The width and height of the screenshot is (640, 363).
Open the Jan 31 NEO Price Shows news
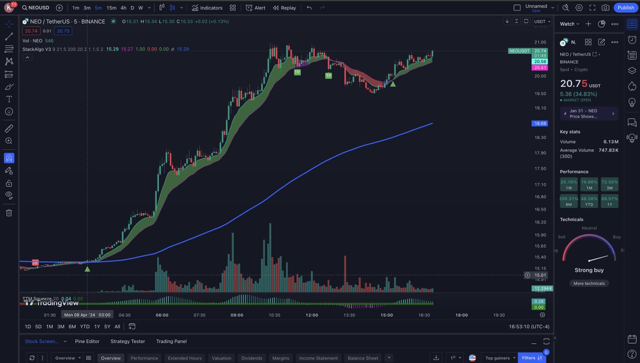[589, 113]
